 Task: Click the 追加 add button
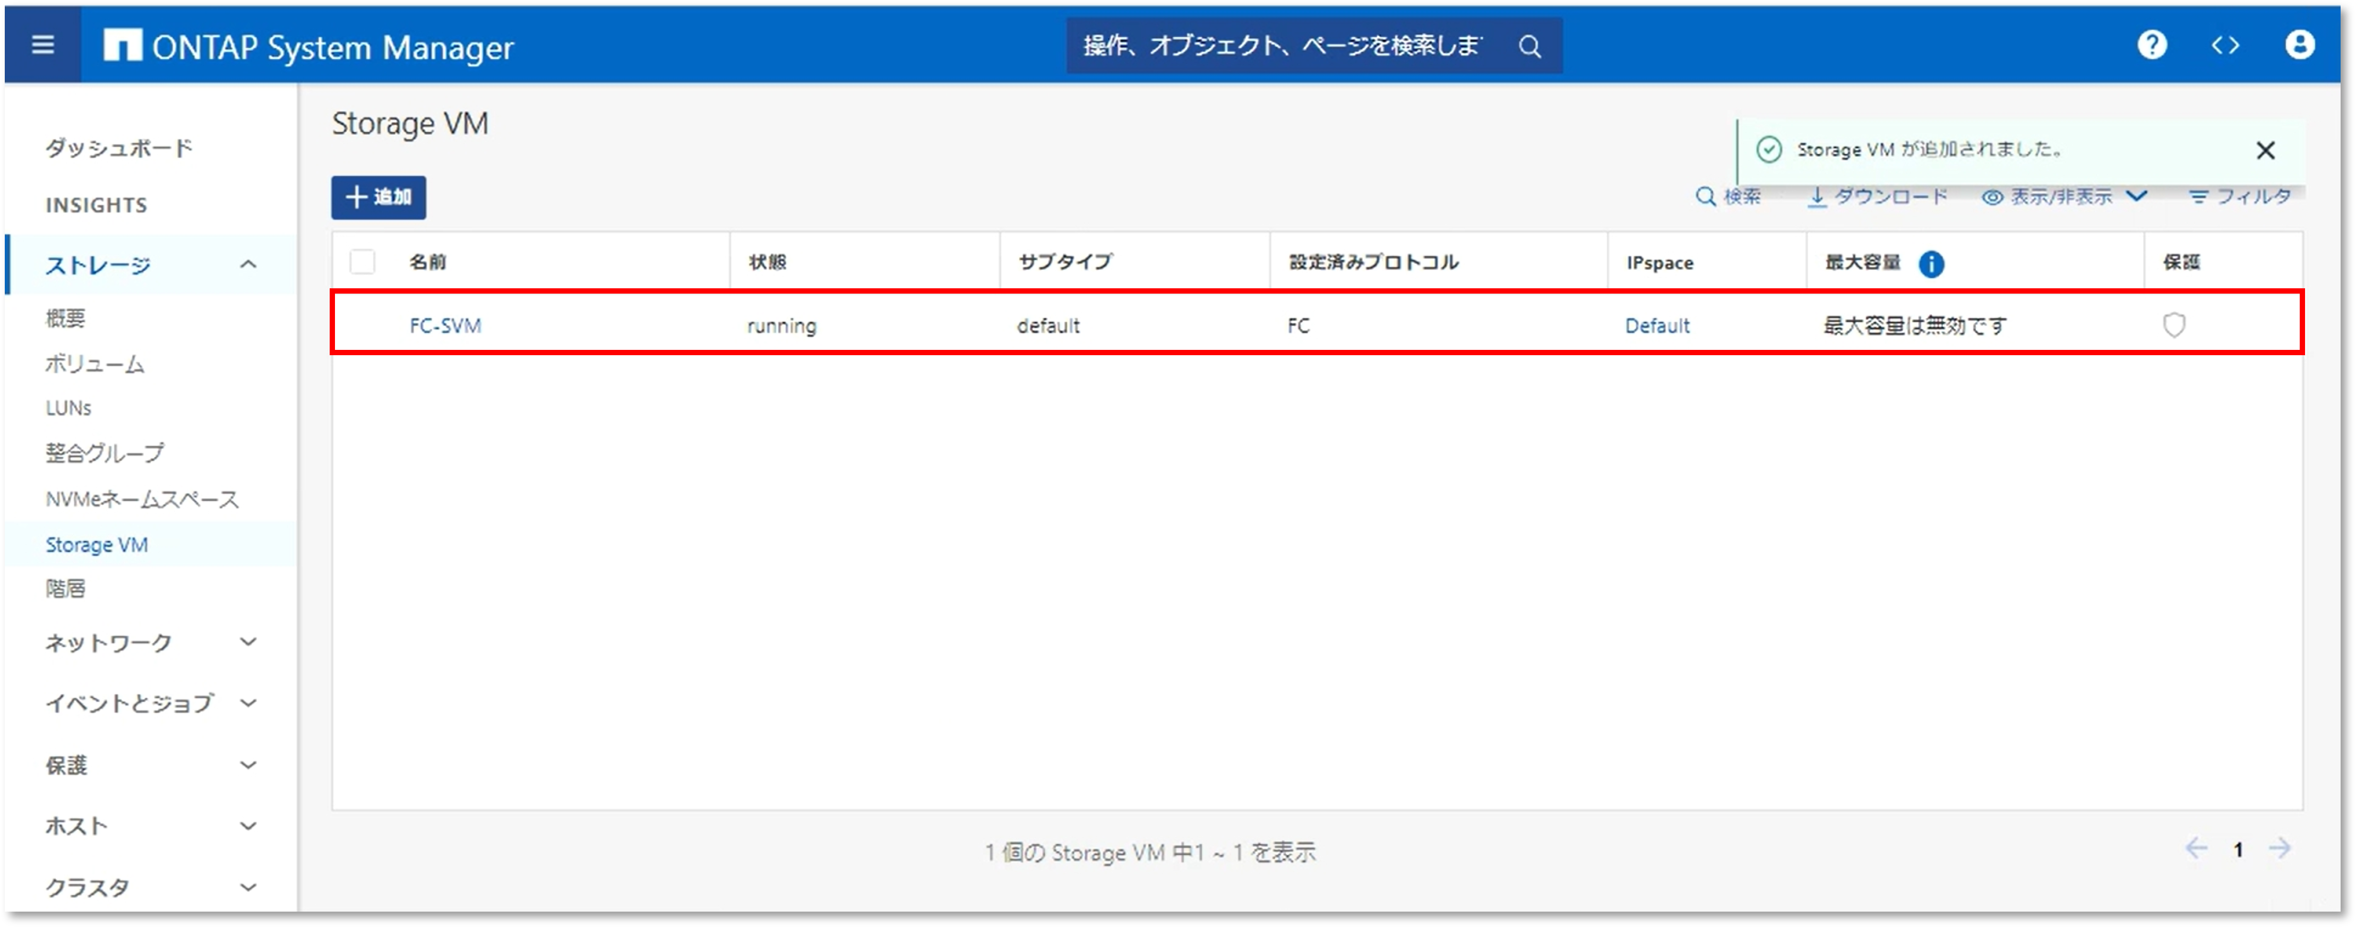coord(379,197)
